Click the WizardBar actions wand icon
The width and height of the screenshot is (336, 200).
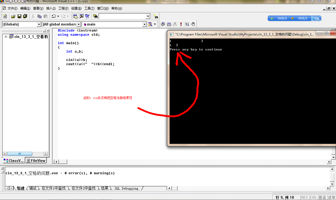pos(150,24)
